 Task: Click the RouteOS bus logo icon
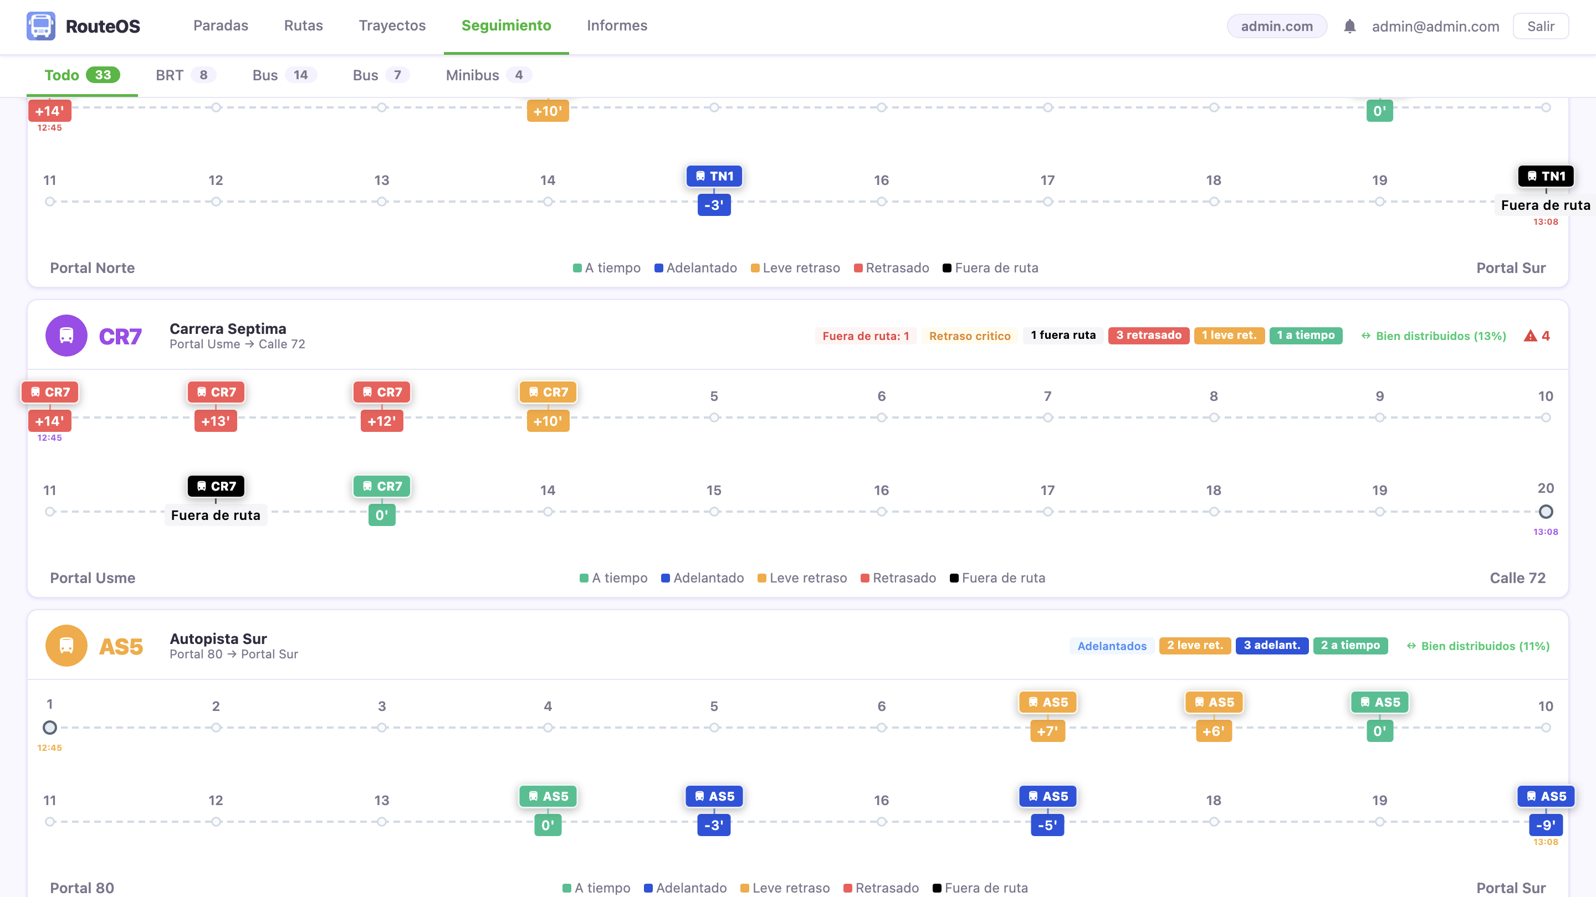tap(41, 26)
